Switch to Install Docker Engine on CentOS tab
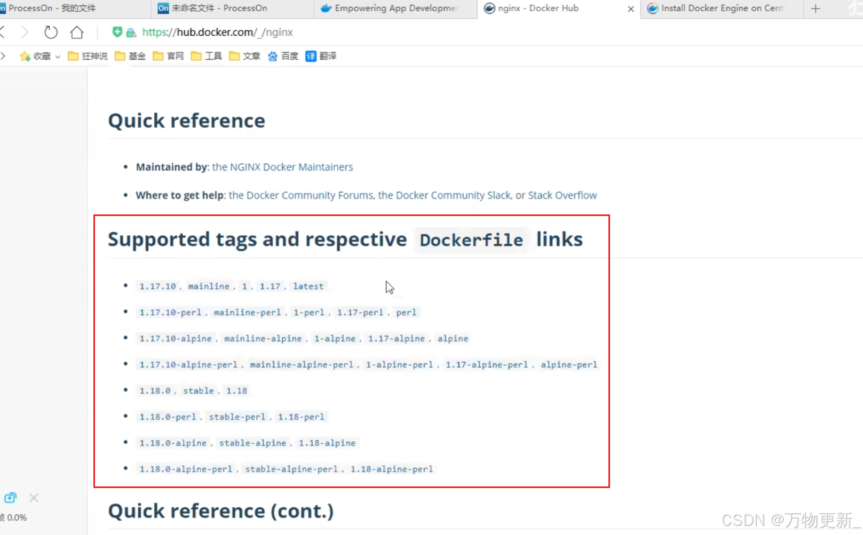Image resolution: width=863 pixels, height=535 pixels. [721, 9]
